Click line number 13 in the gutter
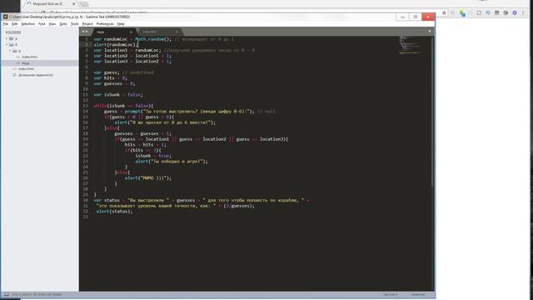 86,106
